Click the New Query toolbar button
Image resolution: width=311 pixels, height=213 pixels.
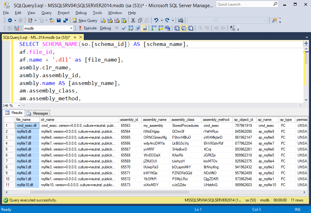tap(85, 20)
